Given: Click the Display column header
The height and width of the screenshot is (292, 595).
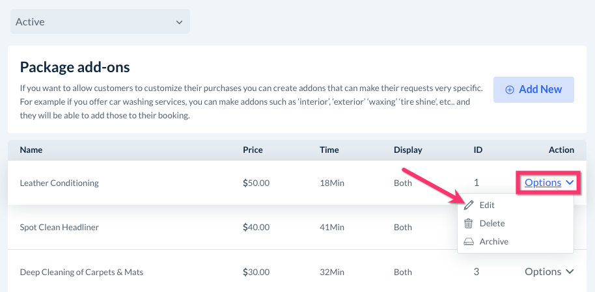Looking at the screenshot, I should point(408,150).
